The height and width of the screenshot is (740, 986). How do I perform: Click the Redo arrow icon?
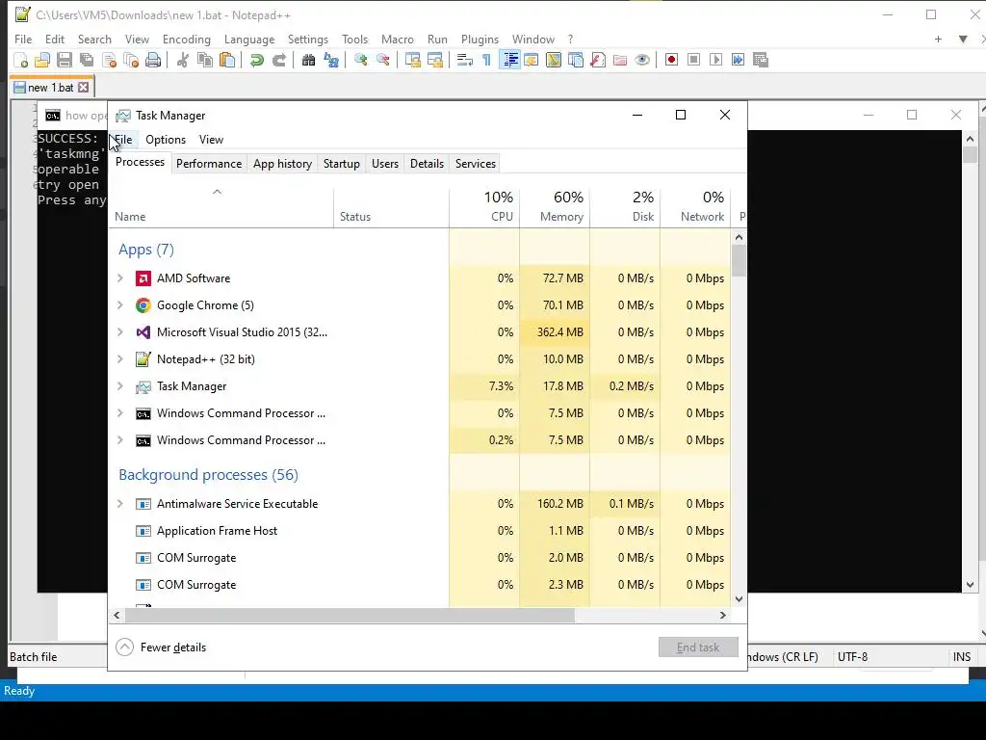[x=279, y=60]
